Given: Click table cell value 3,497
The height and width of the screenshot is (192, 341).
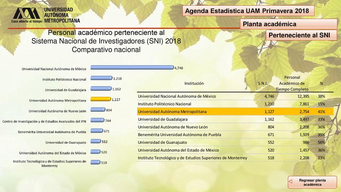Looking at the screenshot, I should pyautogui.click(x=304, y=119).
